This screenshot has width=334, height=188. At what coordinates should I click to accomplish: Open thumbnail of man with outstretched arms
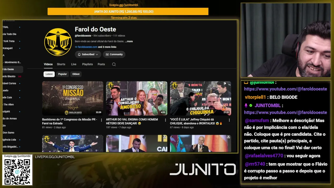73,143
